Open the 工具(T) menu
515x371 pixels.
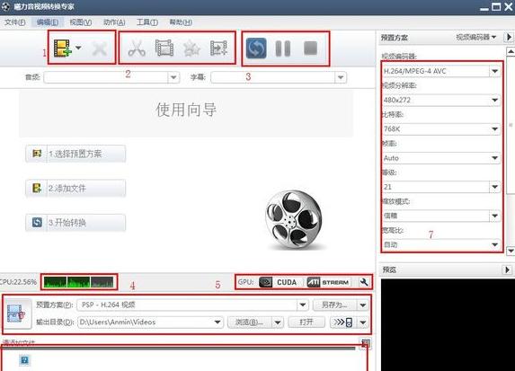pos(147,22)
